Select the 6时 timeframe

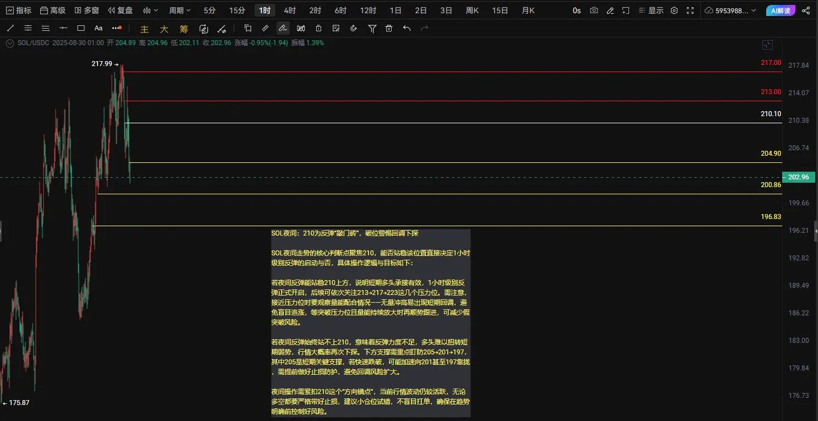click(x=340, y=10)
